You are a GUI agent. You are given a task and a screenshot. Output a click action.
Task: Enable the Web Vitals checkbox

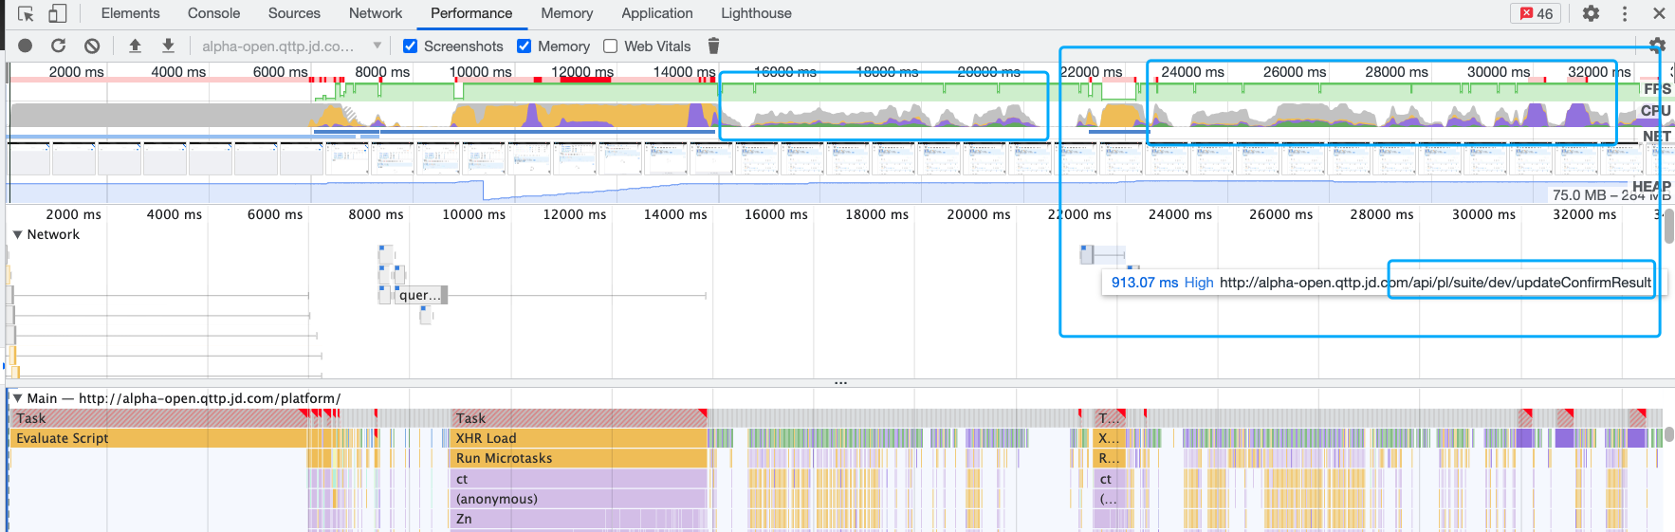(610, 46)
